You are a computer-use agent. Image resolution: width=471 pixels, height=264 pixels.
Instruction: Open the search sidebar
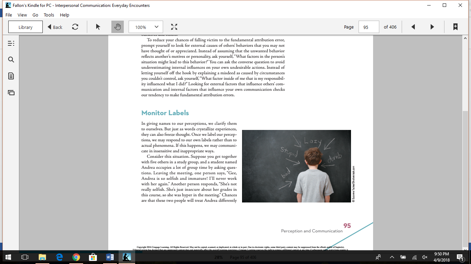[x=11, y=59]
